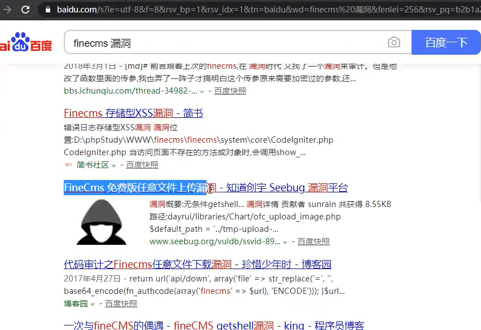
Task: Open 百度快照 for the bbs.ichunqiu.com result
Action: pyautogui.click(x=230, y=91)
